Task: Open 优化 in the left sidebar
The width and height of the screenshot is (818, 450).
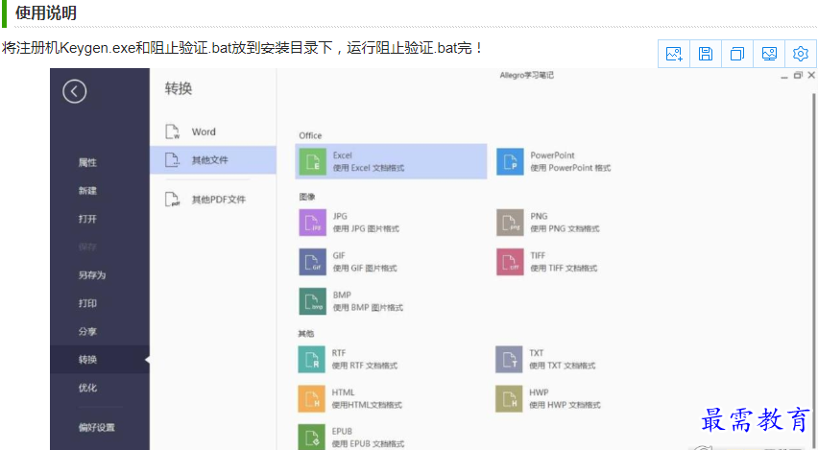Action: tap(87, 388)
